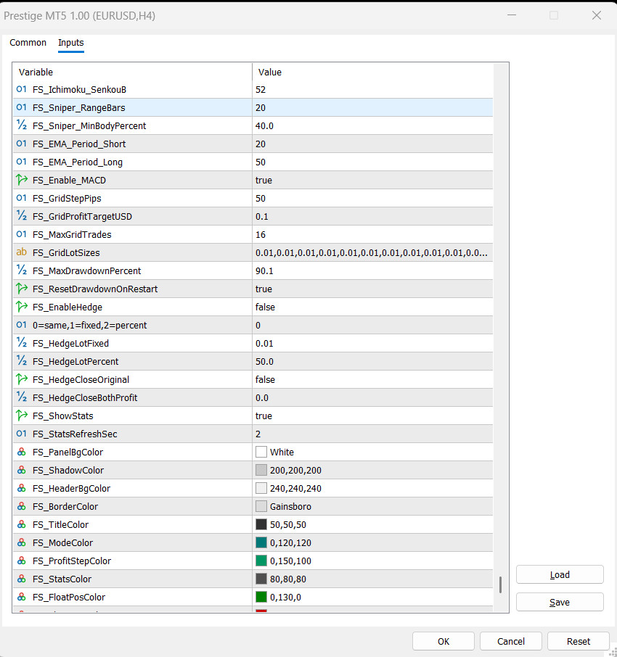
Task: Select the Inputs tab
Action: (71, 43)
